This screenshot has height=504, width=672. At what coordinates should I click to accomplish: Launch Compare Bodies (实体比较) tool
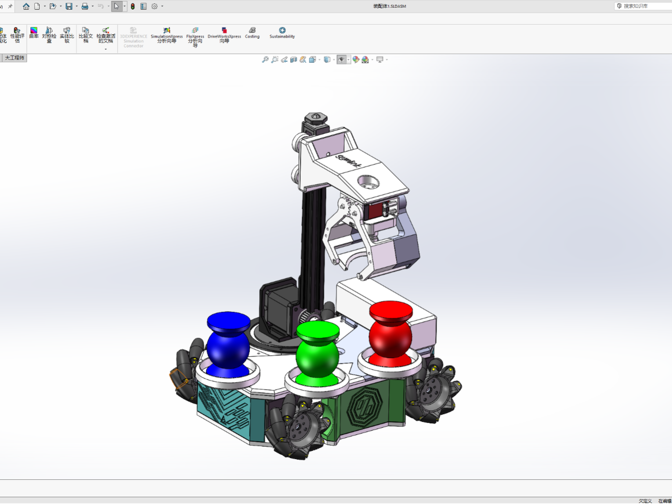[67, 35]
